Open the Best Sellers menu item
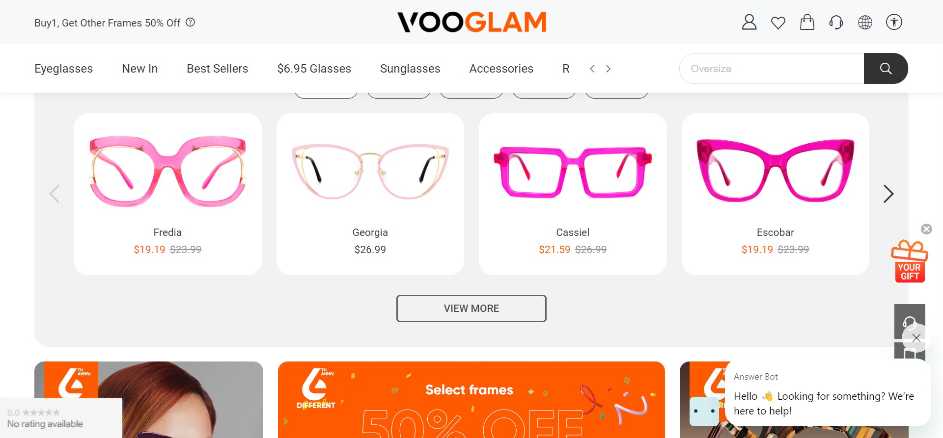Image resolution: width=943 pixels, height=438 pixels. click(x=218, y=69)
